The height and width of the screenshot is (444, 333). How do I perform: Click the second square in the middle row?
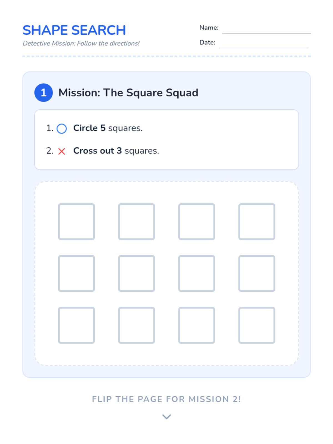click(137, 273)
